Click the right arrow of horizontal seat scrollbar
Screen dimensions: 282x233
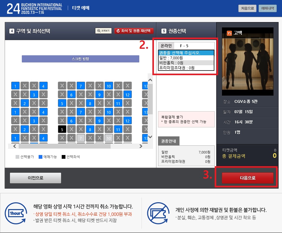[141, 146]
